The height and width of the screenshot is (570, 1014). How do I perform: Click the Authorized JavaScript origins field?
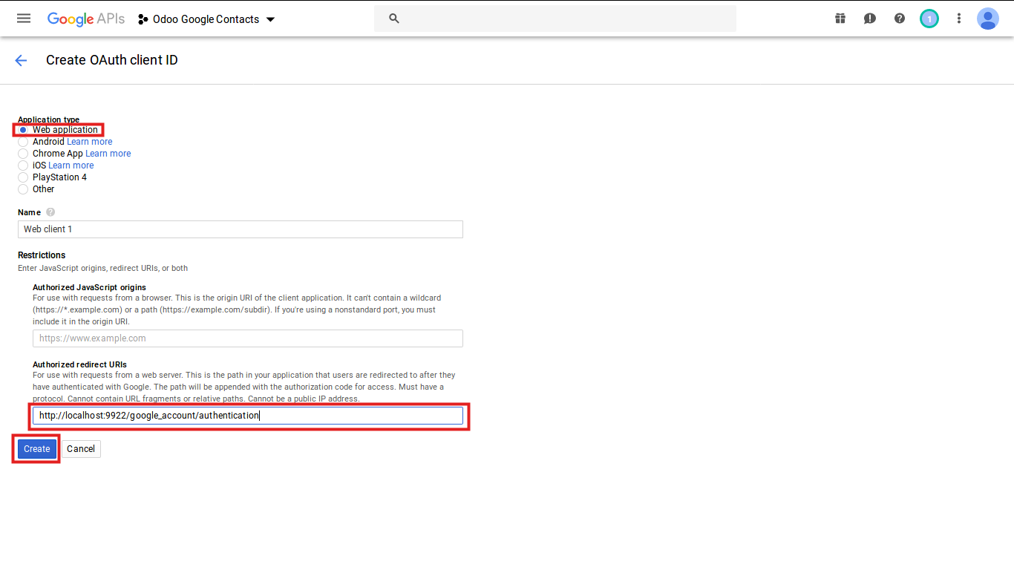248,338
